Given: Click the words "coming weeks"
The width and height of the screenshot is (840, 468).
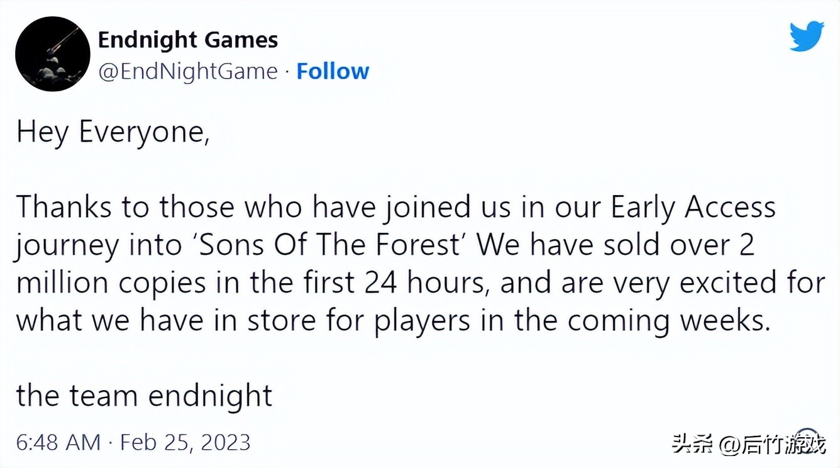Looking at the screenshot, I should 668,321.
